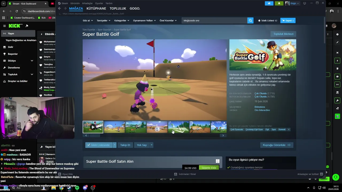Click the pencil edit icon in Kick sidebar

click(337, 42)
